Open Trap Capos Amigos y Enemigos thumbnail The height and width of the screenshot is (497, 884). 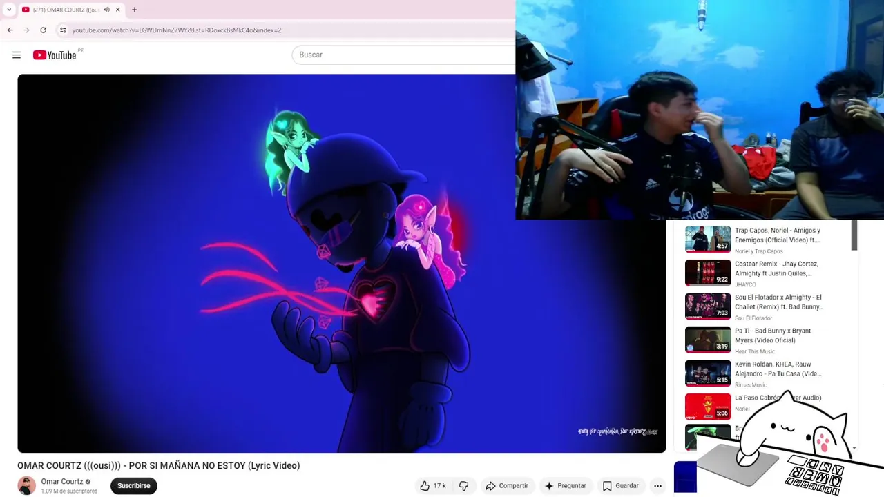[708, 239]
